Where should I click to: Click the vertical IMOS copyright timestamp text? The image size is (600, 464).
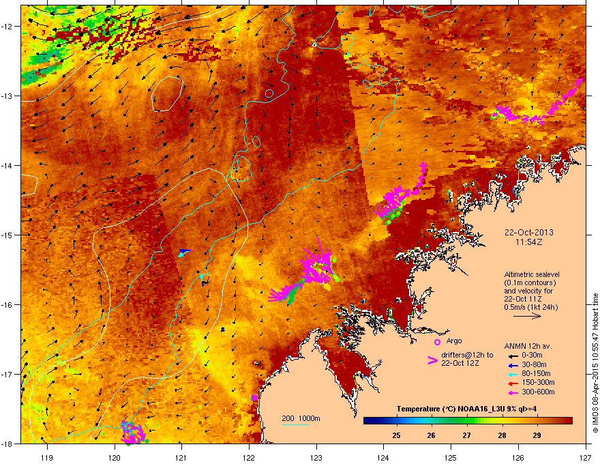coord(595,363)
